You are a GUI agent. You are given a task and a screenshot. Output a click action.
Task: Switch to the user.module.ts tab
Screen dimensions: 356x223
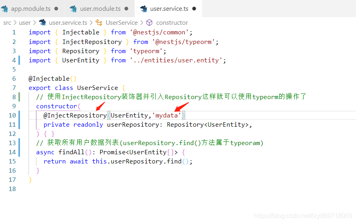click(100, 9)
